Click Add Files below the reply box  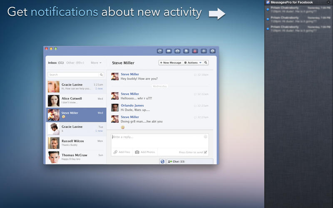click(122, 152)
